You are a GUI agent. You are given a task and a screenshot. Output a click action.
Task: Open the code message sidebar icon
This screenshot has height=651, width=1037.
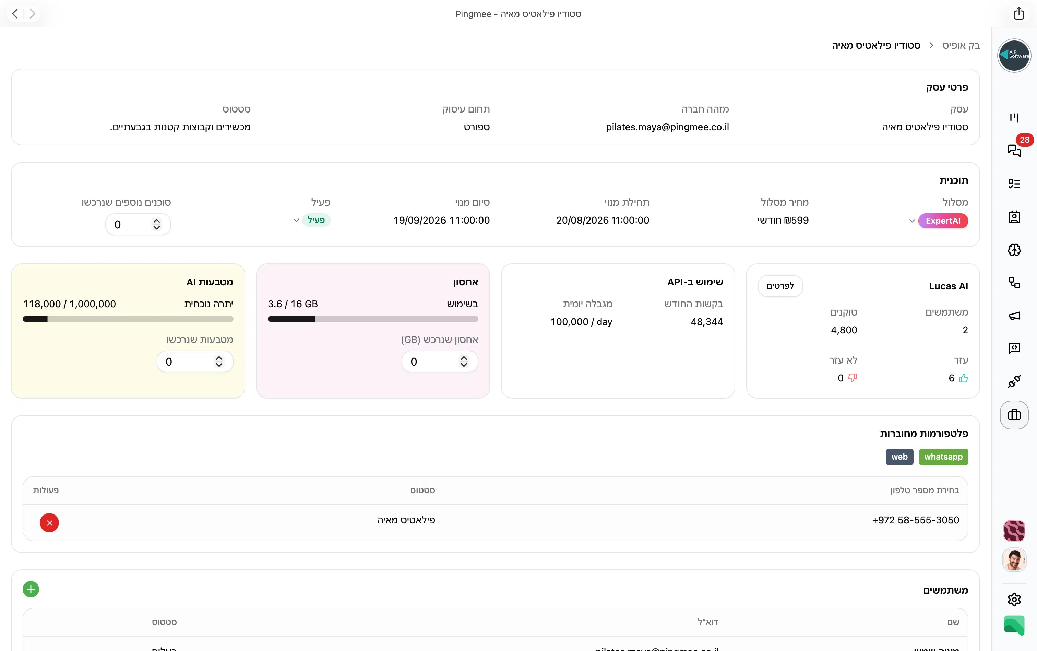(1014, 348)
